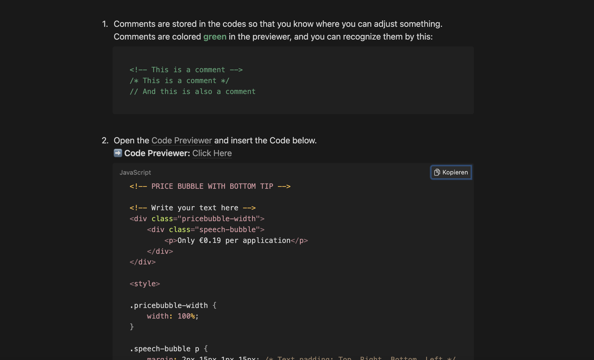Click the double-slash comment example line
This screenshot has width=594, height=360.
pyautogui.click(x=192, y=92)
